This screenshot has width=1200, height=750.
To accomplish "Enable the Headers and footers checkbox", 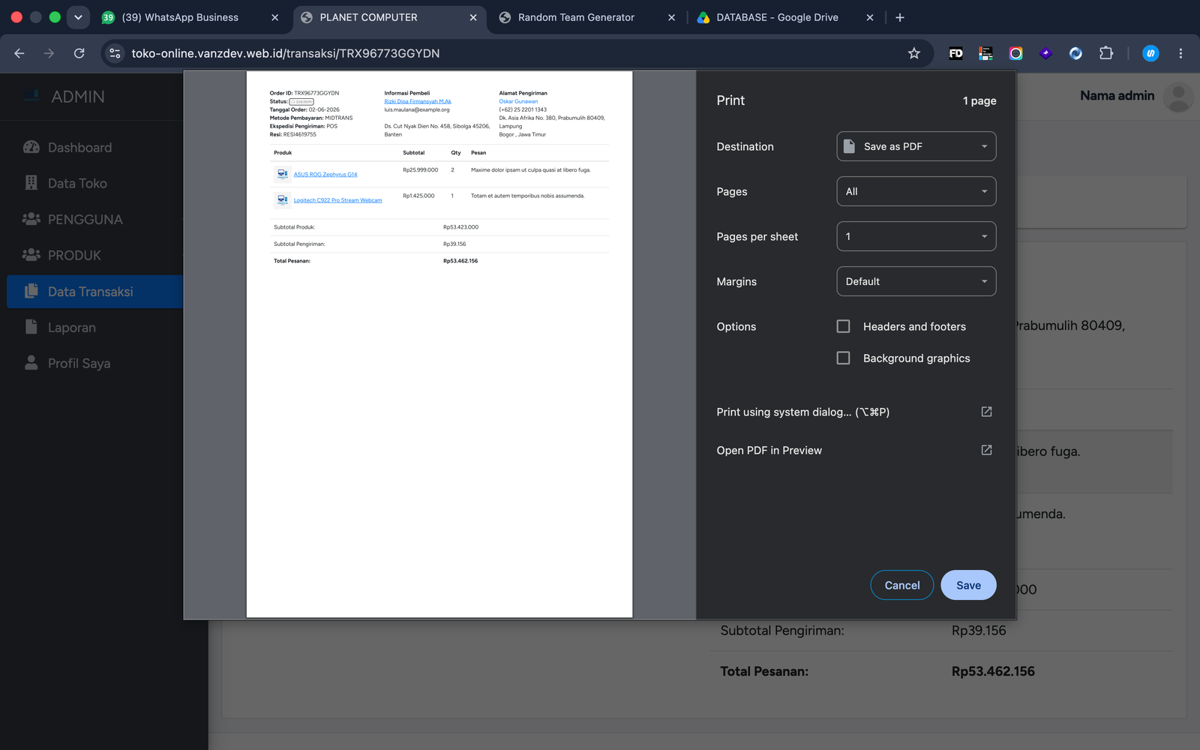I will tap(843, 326).
